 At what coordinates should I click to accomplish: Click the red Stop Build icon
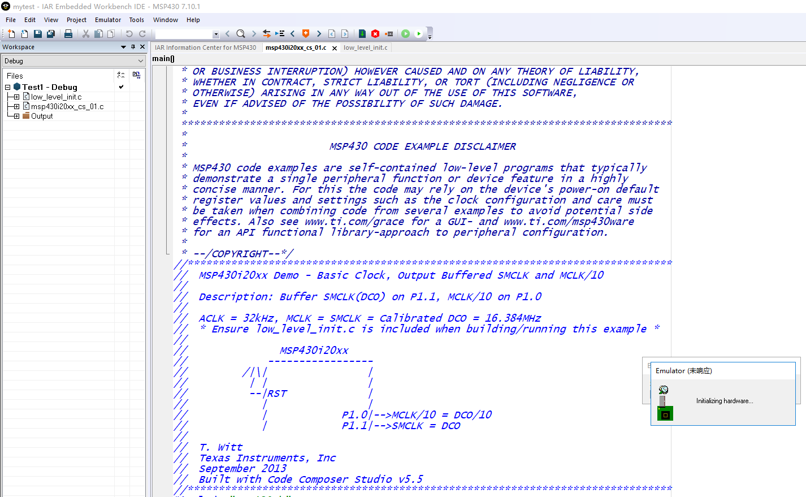375,34
